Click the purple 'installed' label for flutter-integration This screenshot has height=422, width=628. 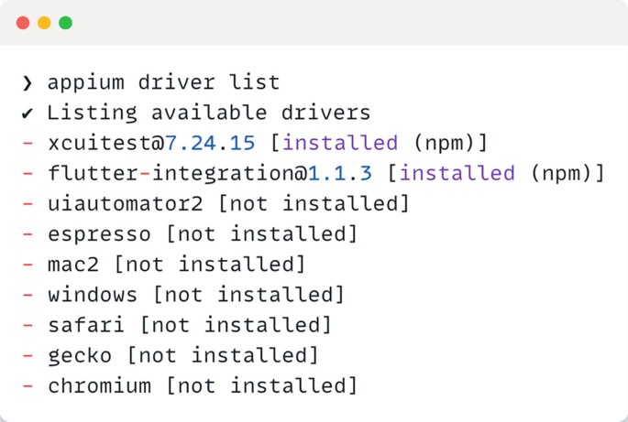coord(457,174)
